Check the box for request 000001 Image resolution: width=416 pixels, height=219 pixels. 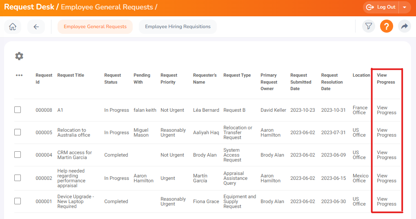18,201
